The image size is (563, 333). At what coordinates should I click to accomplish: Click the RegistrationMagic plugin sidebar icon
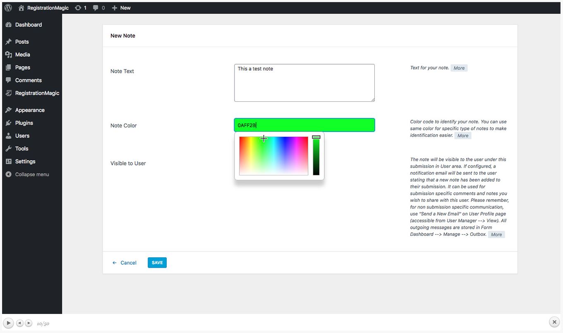click(8, 93)
